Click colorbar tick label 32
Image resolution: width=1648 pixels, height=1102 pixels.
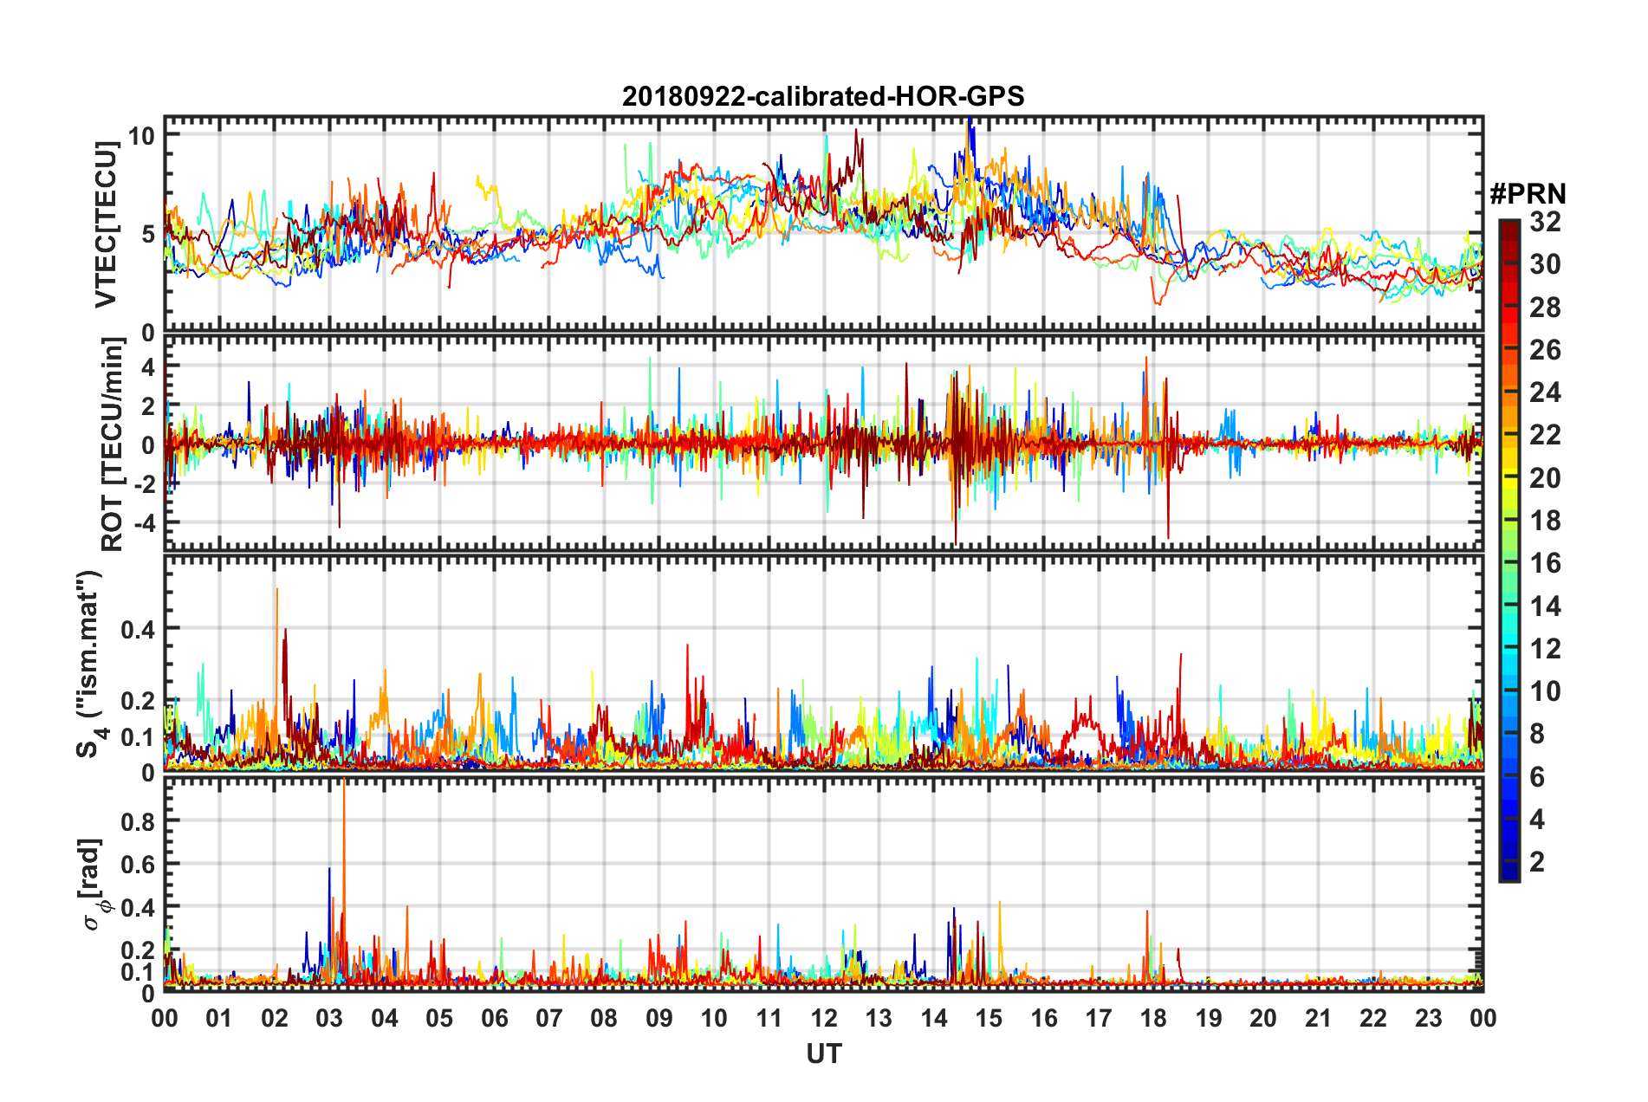[x=1545, y=222]
